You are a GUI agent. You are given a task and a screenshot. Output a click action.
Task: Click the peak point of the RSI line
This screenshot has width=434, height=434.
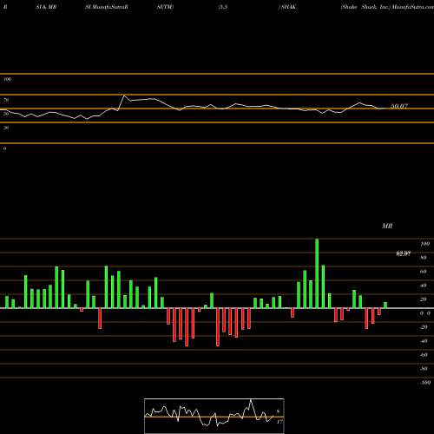124,95
